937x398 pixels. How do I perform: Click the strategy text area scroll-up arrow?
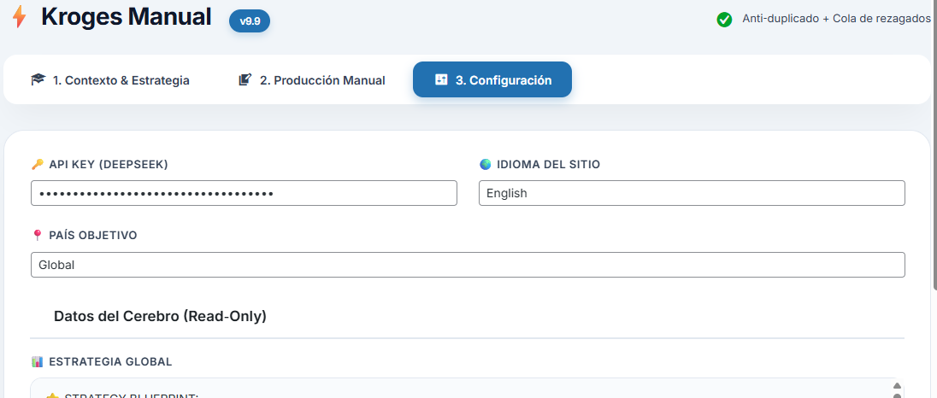896,386
